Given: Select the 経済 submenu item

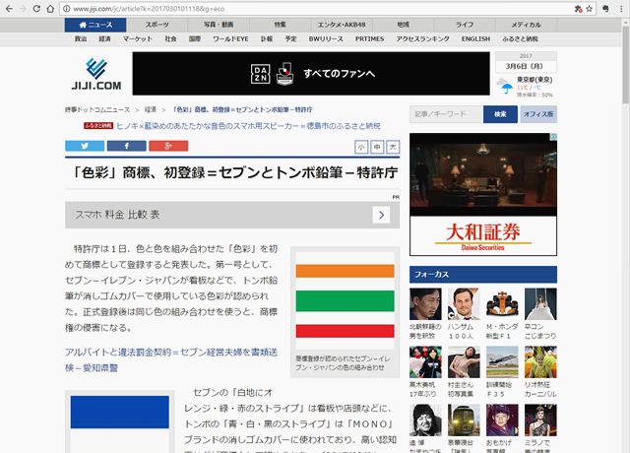Looking at the screenshot, I should (104, 38).
